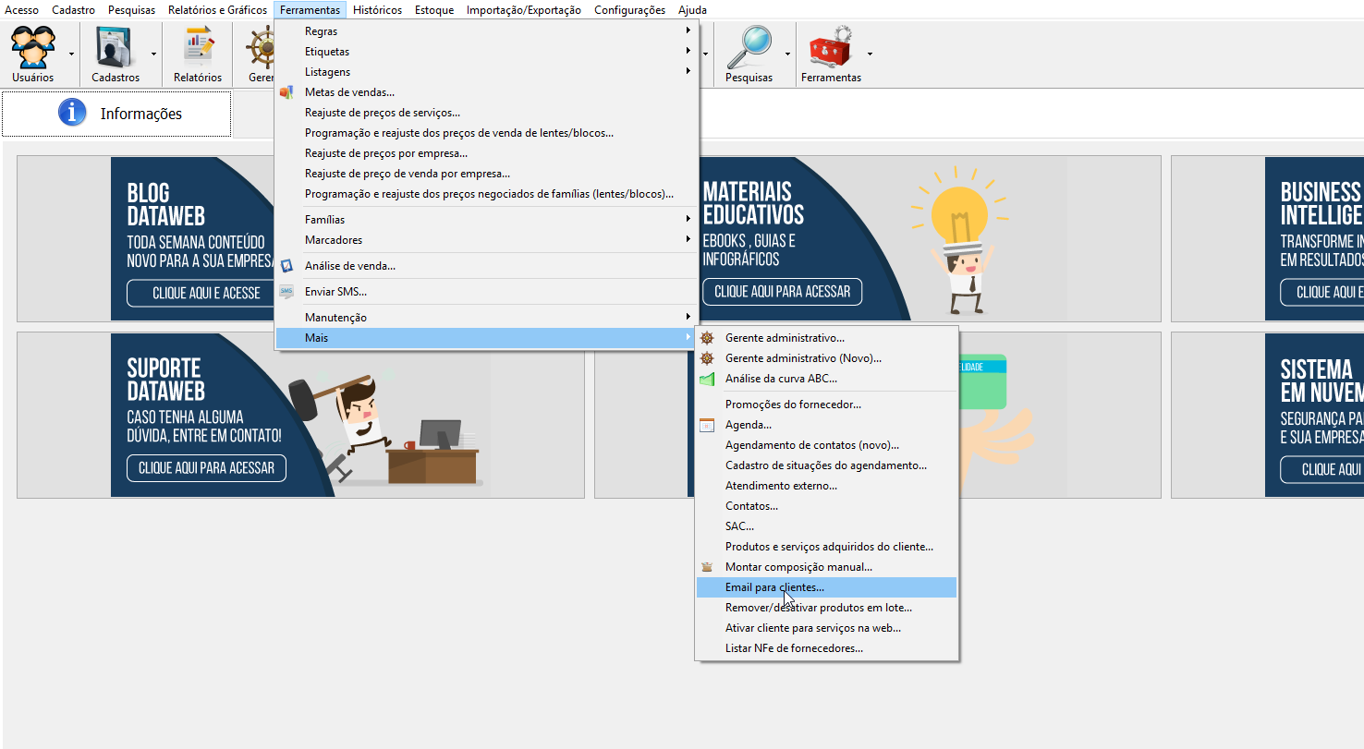Open the Configurações menu

click(x=629, y=10)
